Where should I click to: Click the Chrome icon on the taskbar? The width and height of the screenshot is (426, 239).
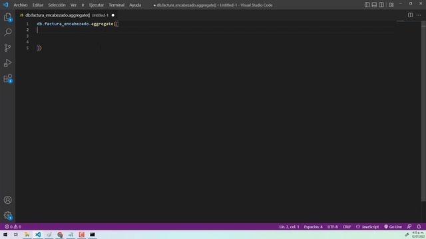pyautogui.click(x=60, y=234)
